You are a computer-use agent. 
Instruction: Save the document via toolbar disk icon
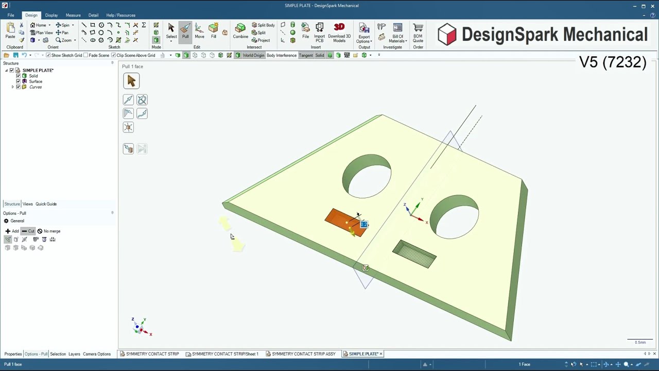click(x=15, y=55)
